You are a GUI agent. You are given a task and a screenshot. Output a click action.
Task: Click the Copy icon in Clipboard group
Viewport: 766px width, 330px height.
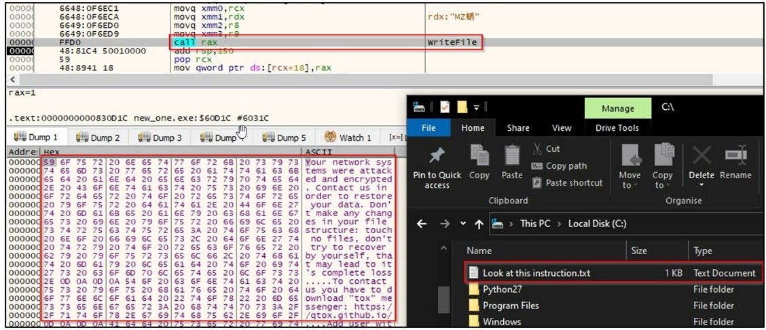point(479,155)
